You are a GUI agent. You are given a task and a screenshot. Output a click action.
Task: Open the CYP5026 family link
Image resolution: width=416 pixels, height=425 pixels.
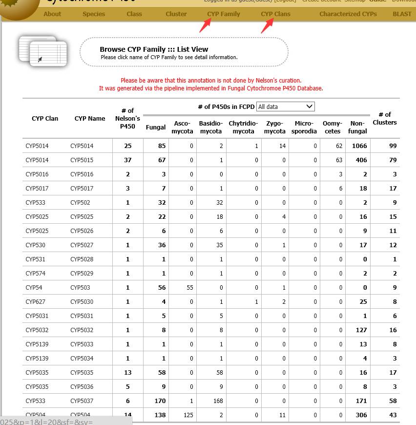[x=82, y=231]
